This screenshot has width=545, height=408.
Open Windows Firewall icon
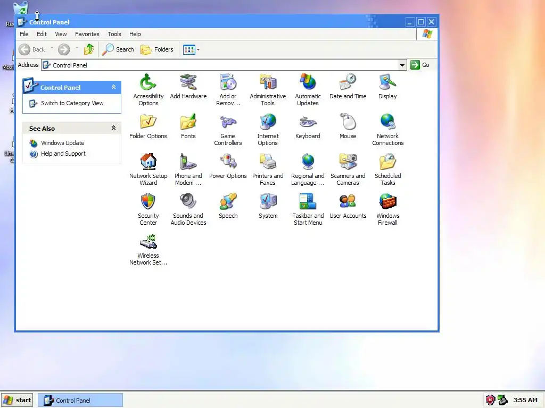tap(387, 209)
